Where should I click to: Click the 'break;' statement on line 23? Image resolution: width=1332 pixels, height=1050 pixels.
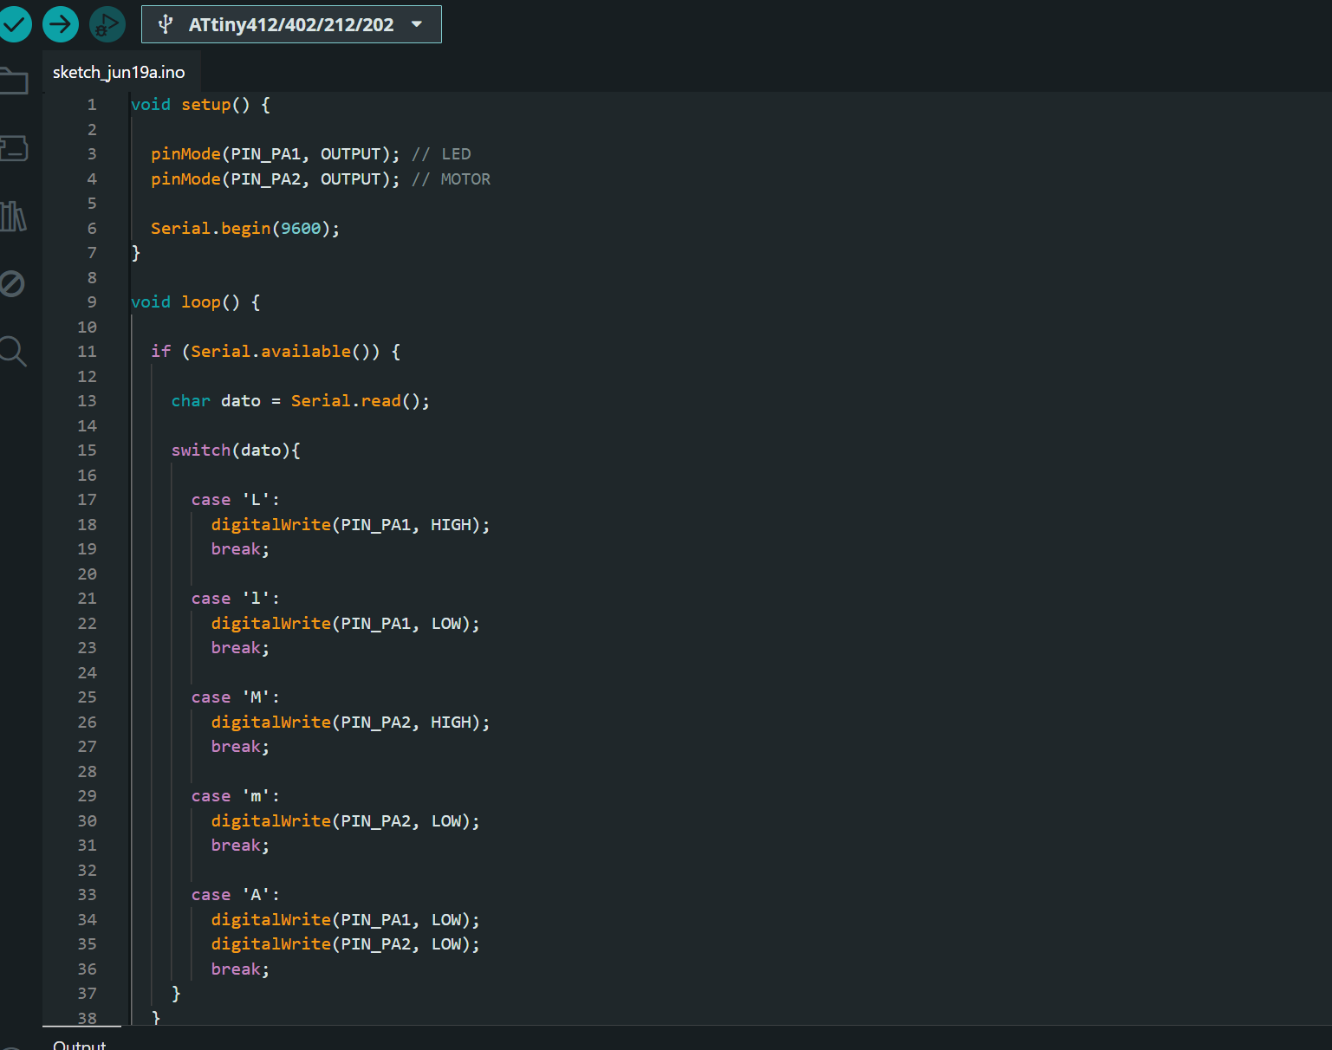241,648
